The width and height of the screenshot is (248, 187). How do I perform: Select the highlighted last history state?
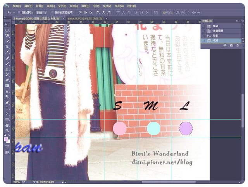tap(221, 41)
